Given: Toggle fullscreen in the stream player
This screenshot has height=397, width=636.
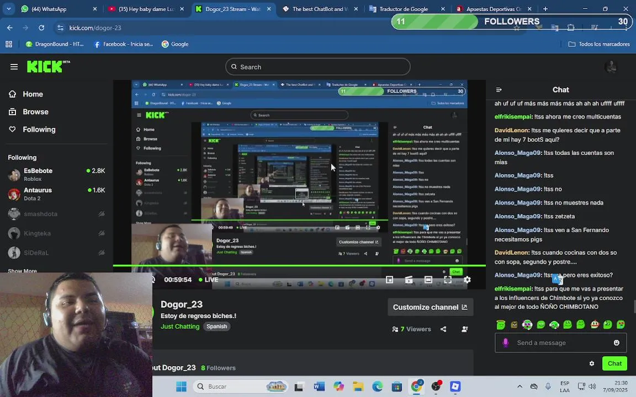Looking at the screenshot, I should tap(448, 280).
